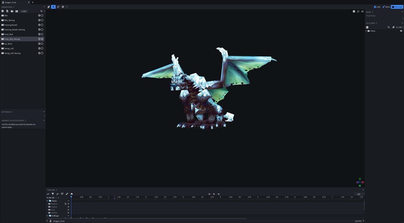Image resolution: width=404 pixels, height=223 pixels.
Task: Play the animation in timeline
Action: [x=214, y=194]
